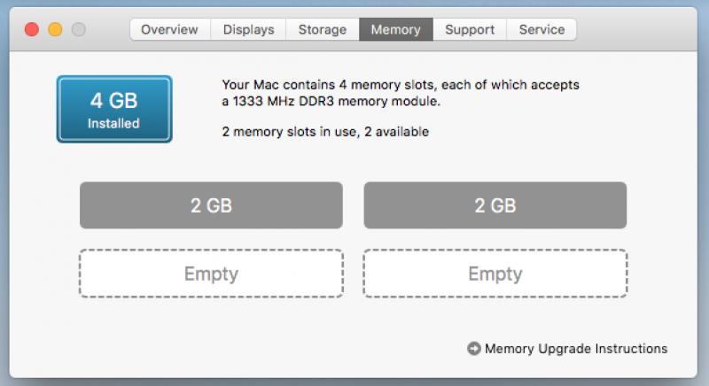Image resolution: width=709 pixels, height=386 pixels.
Task: Minimize the window with the yellow button
Action: tap(55, 29)
